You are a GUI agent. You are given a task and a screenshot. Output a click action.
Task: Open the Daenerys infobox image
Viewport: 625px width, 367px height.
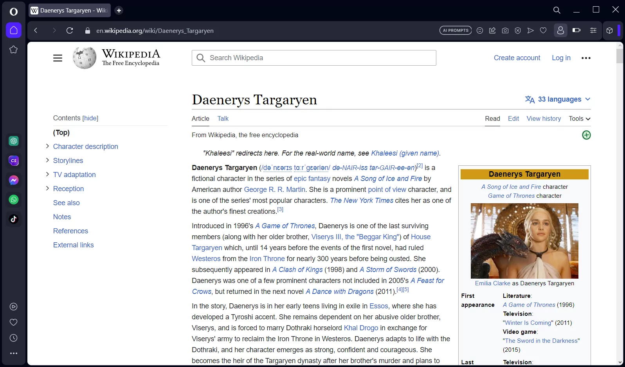coord(524,241)
